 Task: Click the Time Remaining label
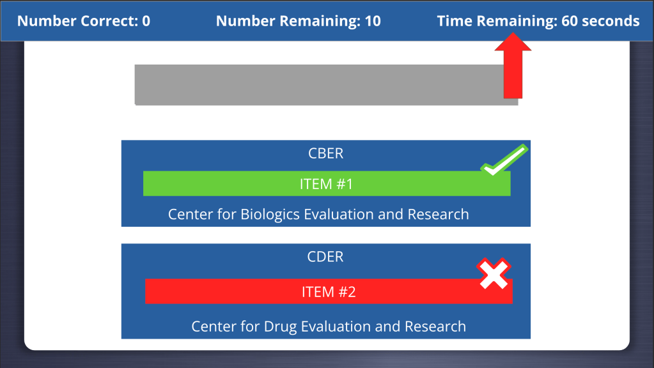tap(496, 21)
